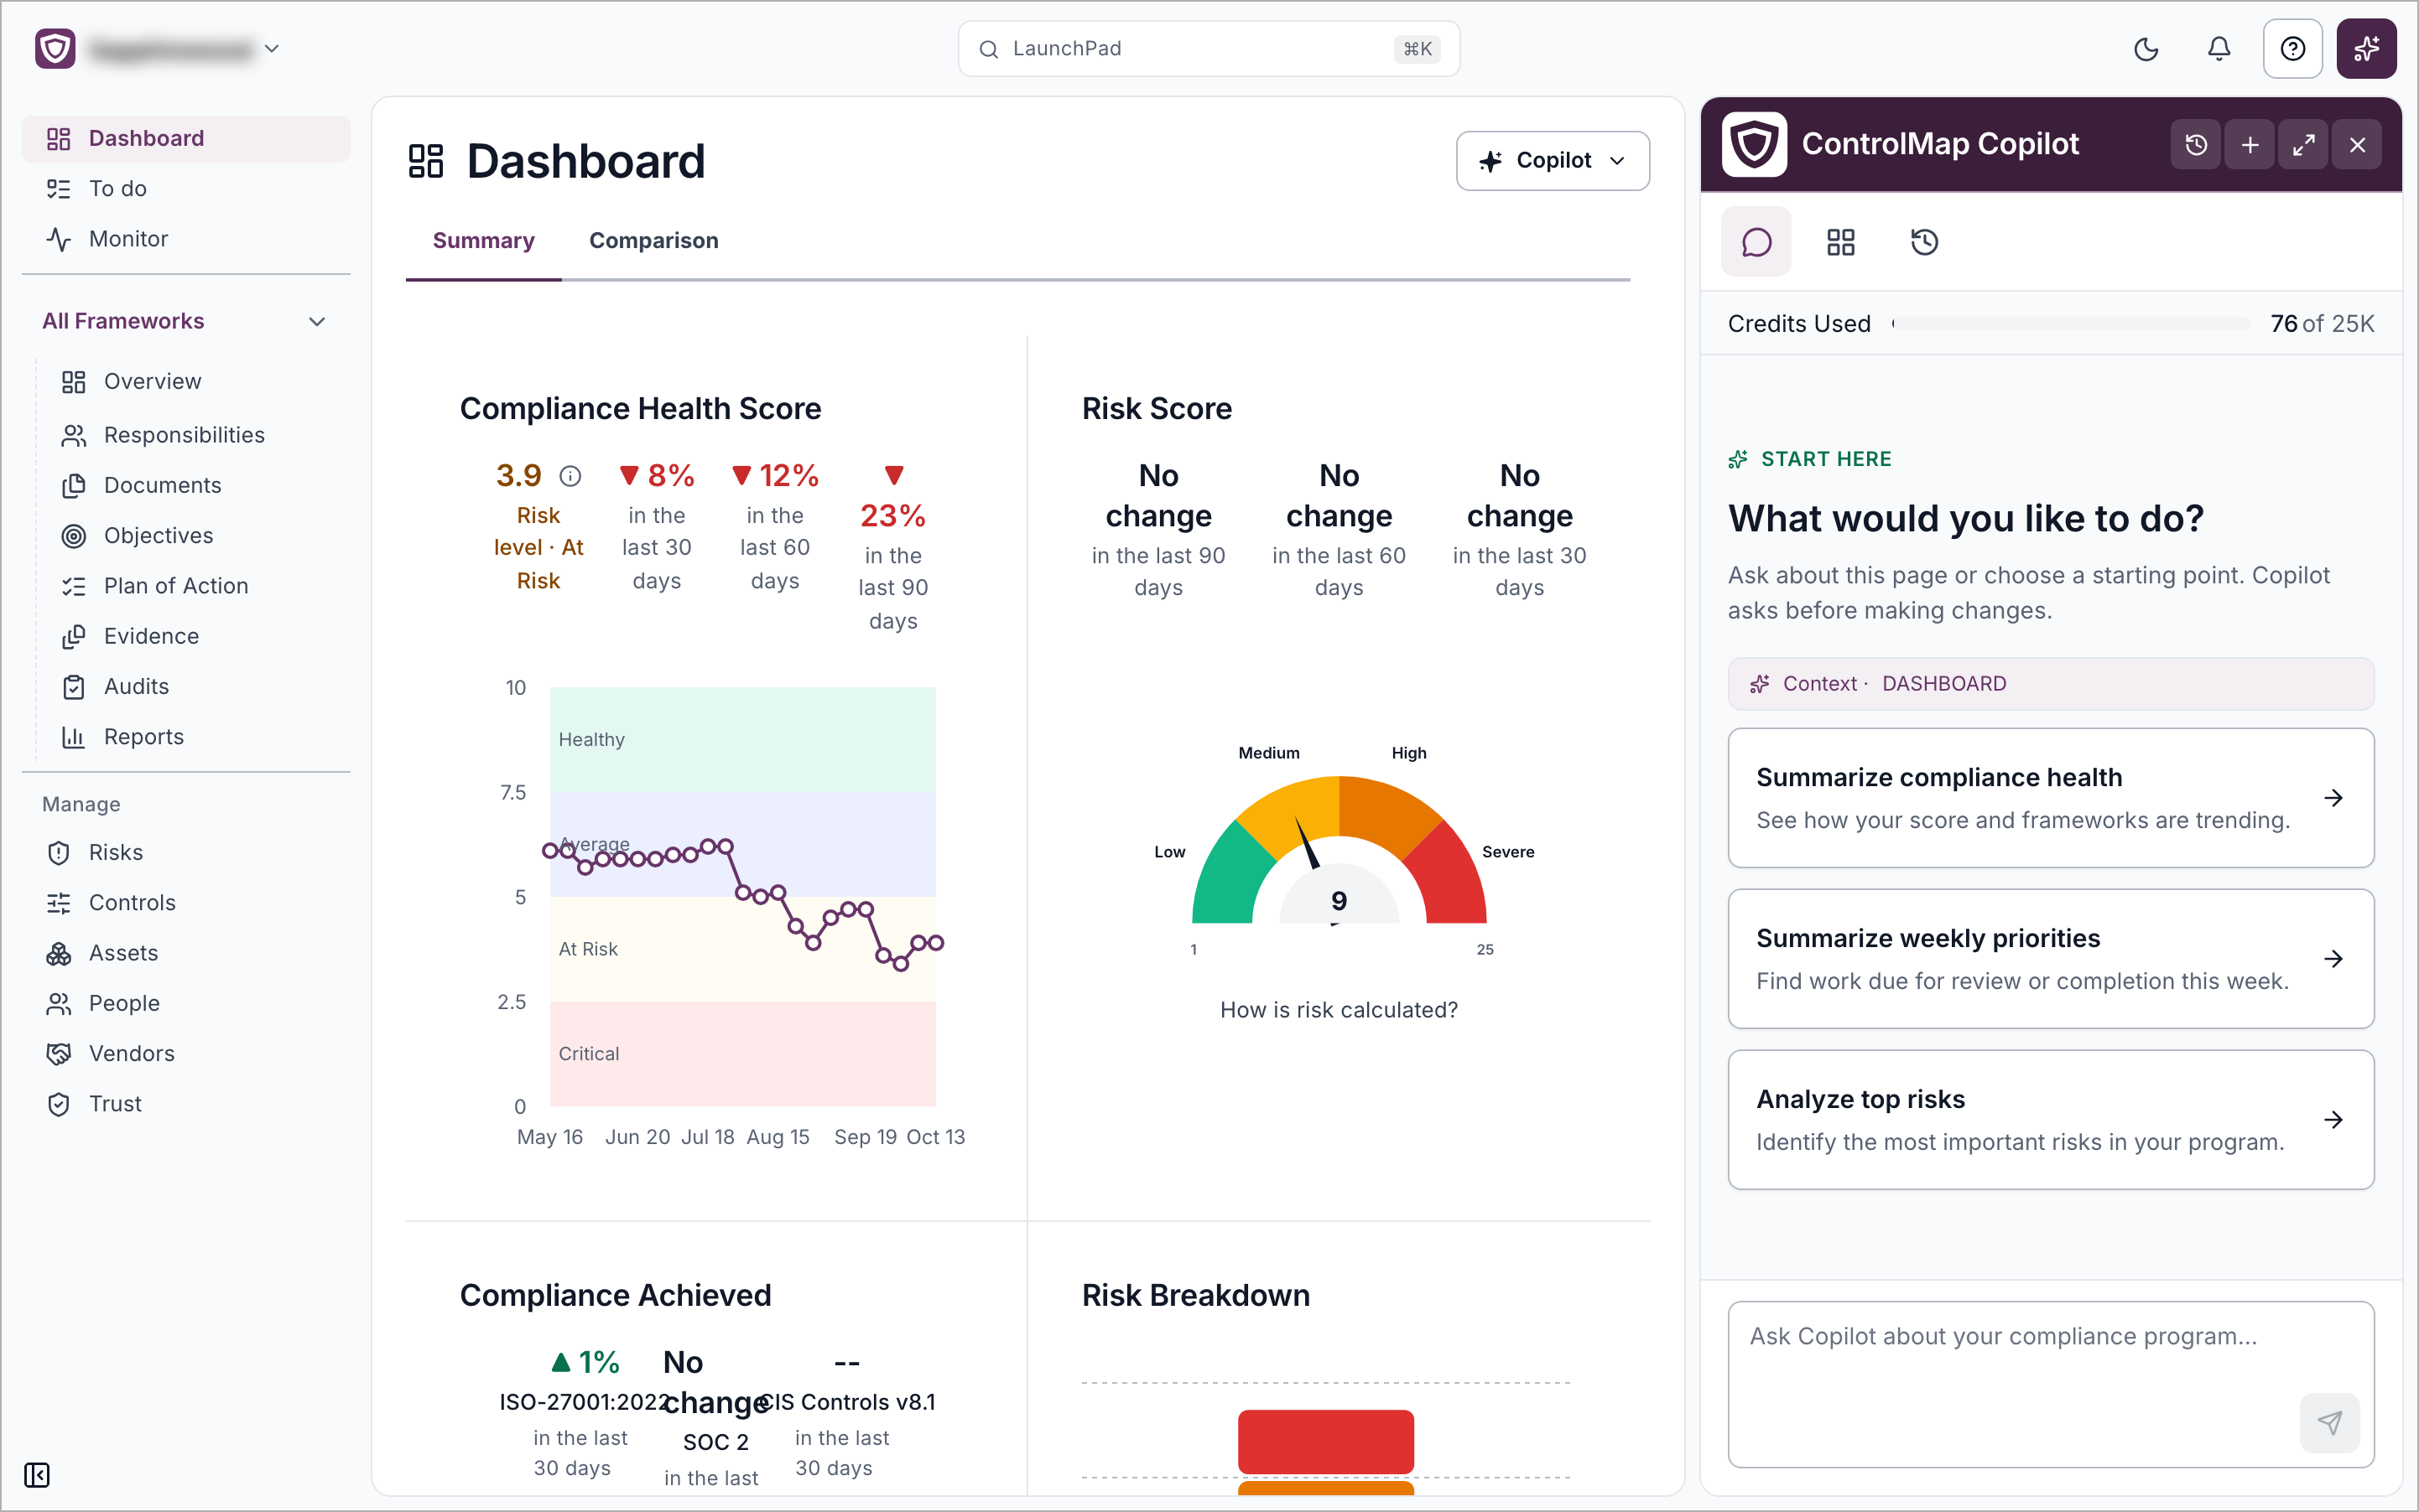
Task: Open notifications bell
Action: click(2219, 49)
